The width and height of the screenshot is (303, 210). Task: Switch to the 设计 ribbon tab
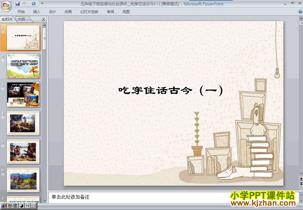click(52, 12)
